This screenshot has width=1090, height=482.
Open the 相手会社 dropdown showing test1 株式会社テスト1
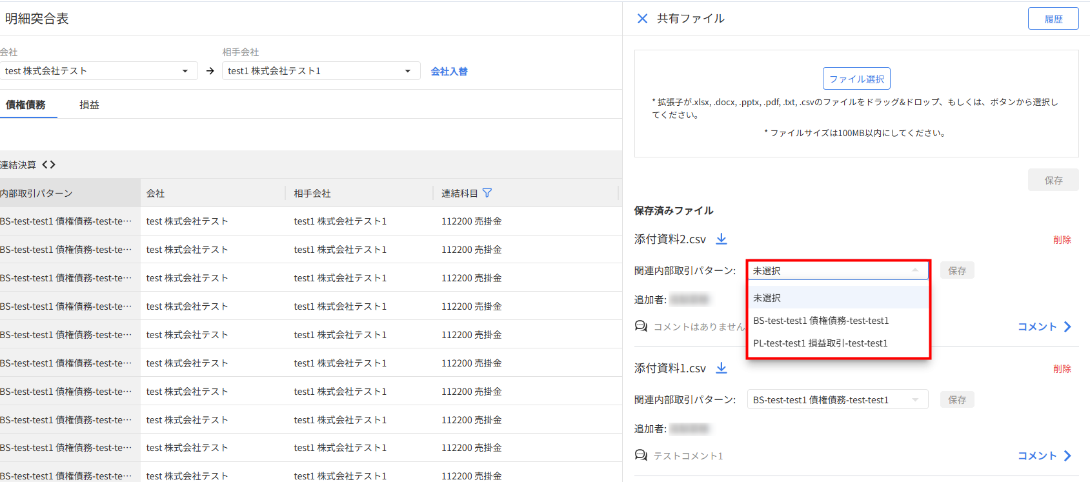[x=320, y=71]
